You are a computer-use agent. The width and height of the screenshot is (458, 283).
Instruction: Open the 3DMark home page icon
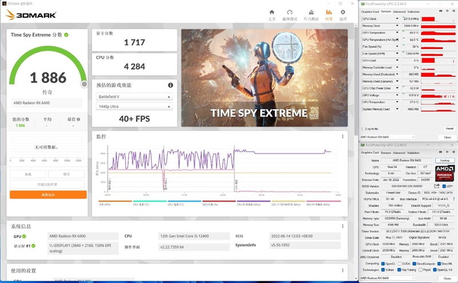coord(271,12)
